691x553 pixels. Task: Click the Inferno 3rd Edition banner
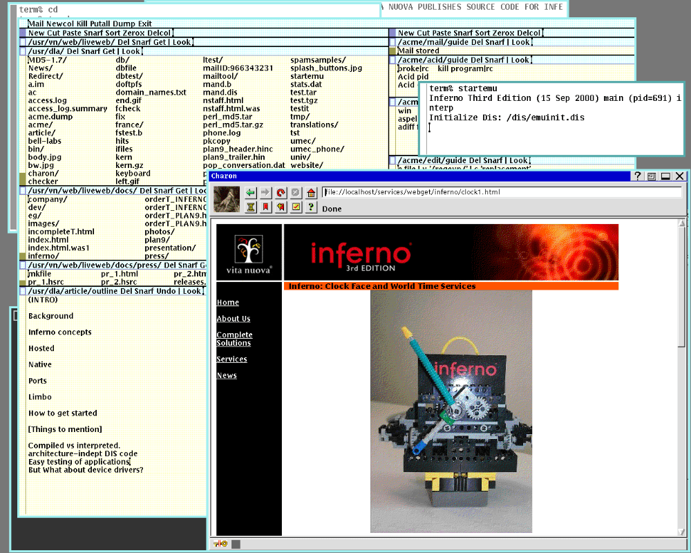(451, 252)
